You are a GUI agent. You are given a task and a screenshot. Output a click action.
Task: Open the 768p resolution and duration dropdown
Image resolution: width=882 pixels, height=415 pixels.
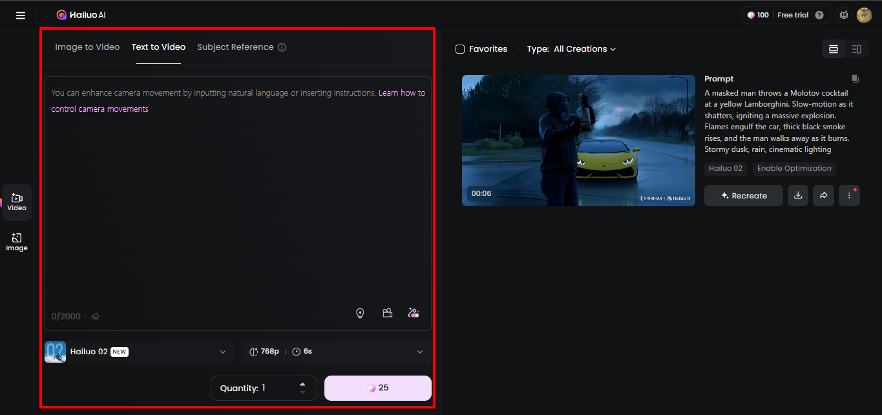click(x=335, y=352)
